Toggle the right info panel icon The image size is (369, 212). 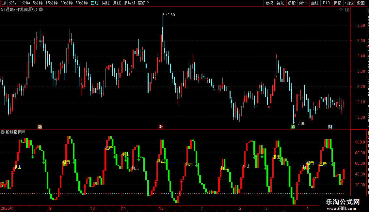[347, 10]
